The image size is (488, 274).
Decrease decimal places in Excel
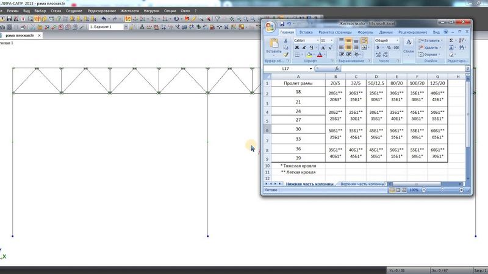pyautogui.click(x=386, y=55)
